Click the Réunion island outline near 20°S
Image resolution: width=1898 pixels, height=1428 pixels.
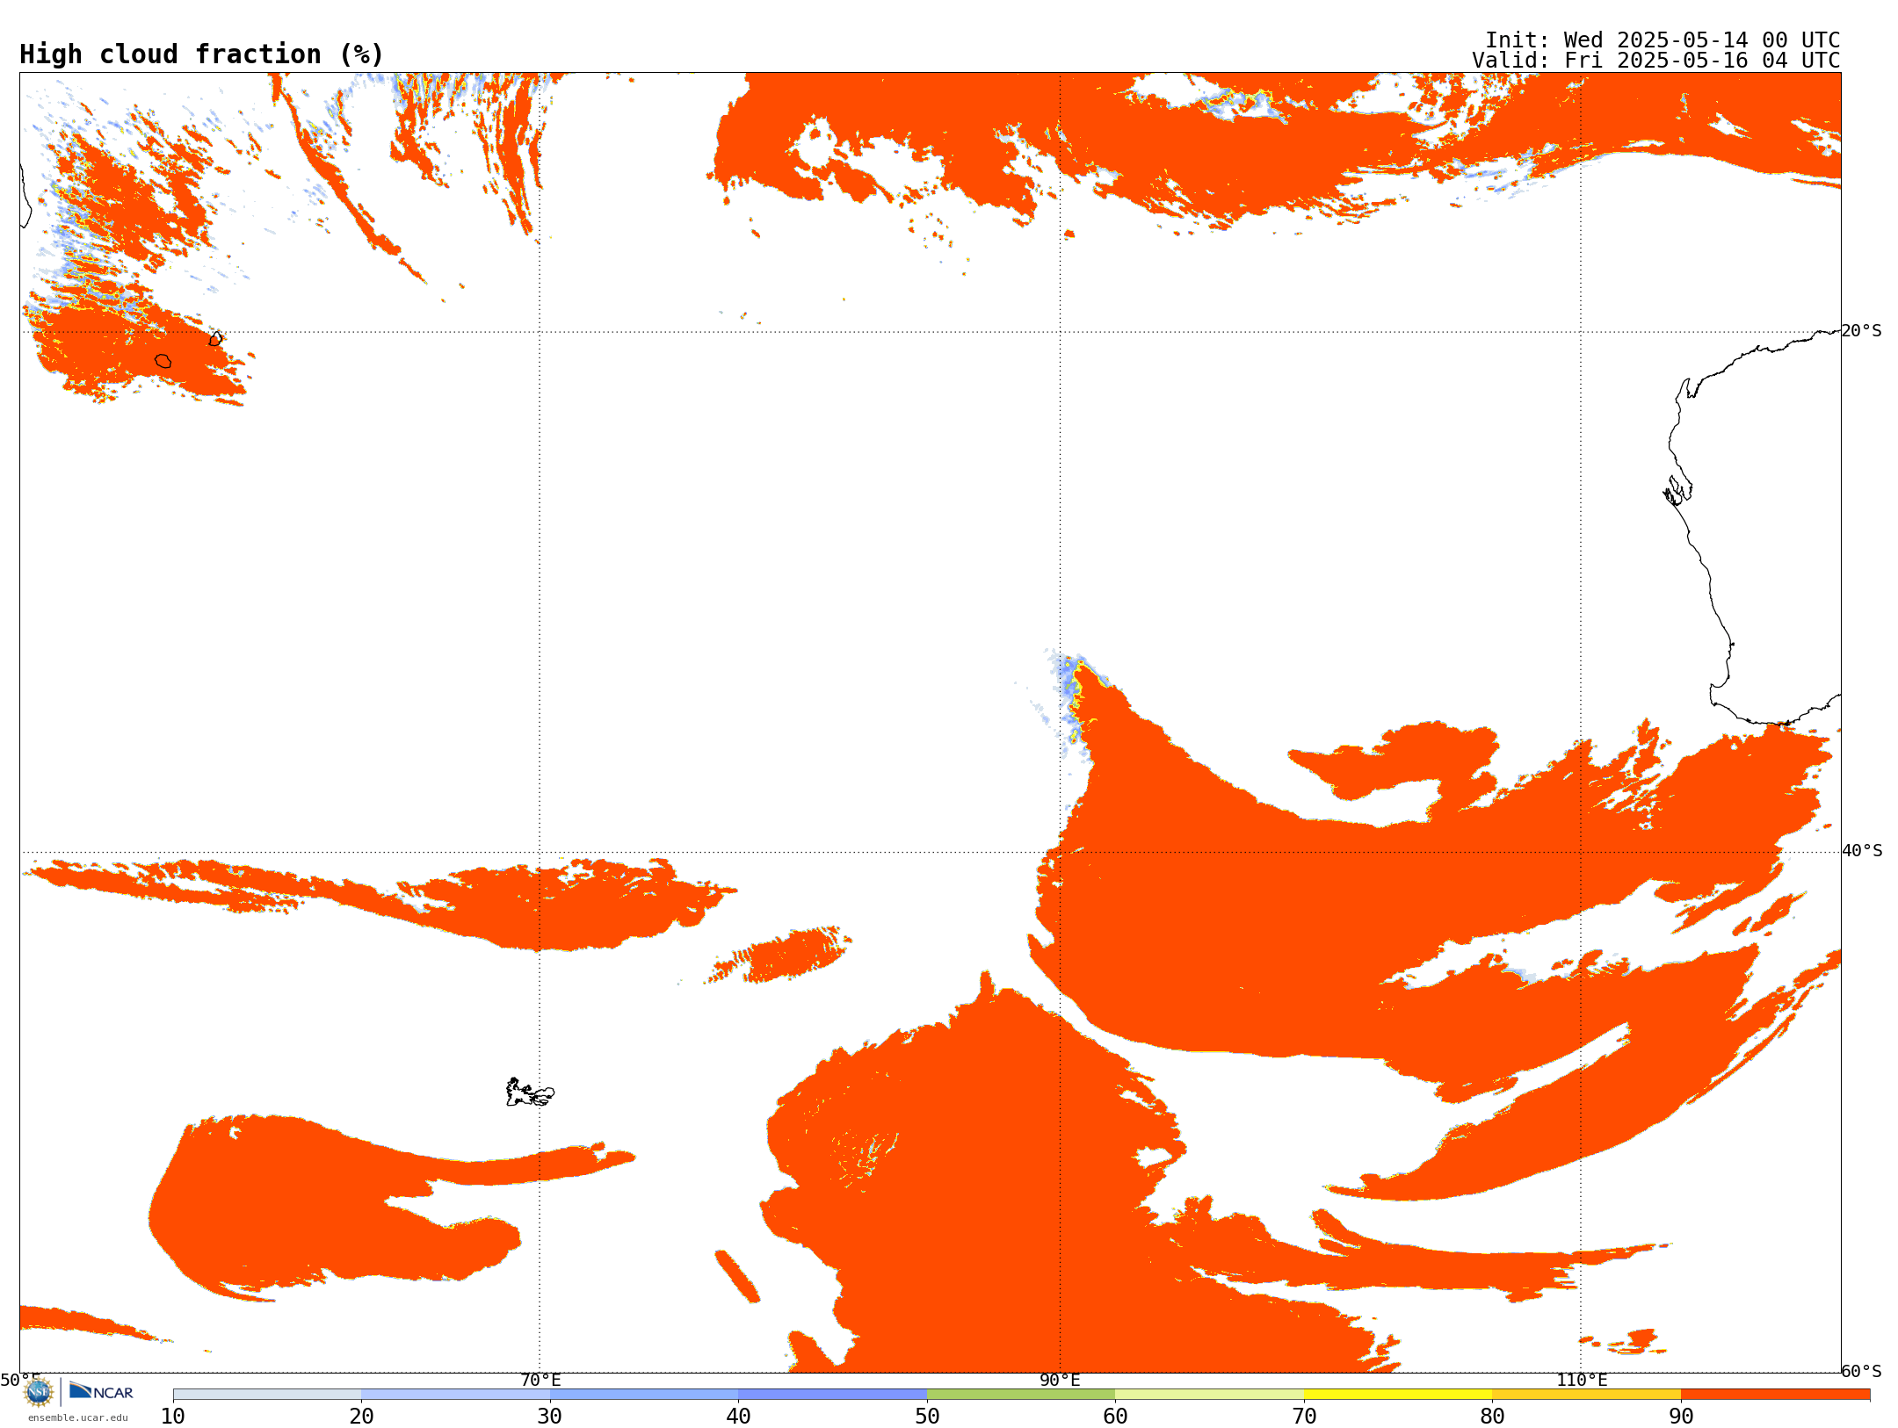pos(163,361)
